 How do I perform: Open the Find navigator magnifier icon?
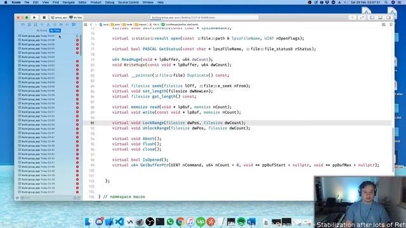[42, 25]
